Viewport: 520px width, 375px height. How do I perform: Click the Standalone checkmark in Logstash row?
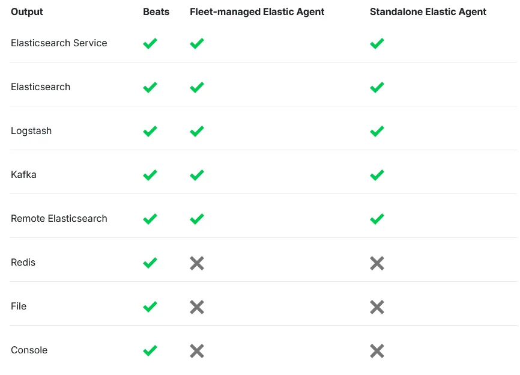pos(377,131)
